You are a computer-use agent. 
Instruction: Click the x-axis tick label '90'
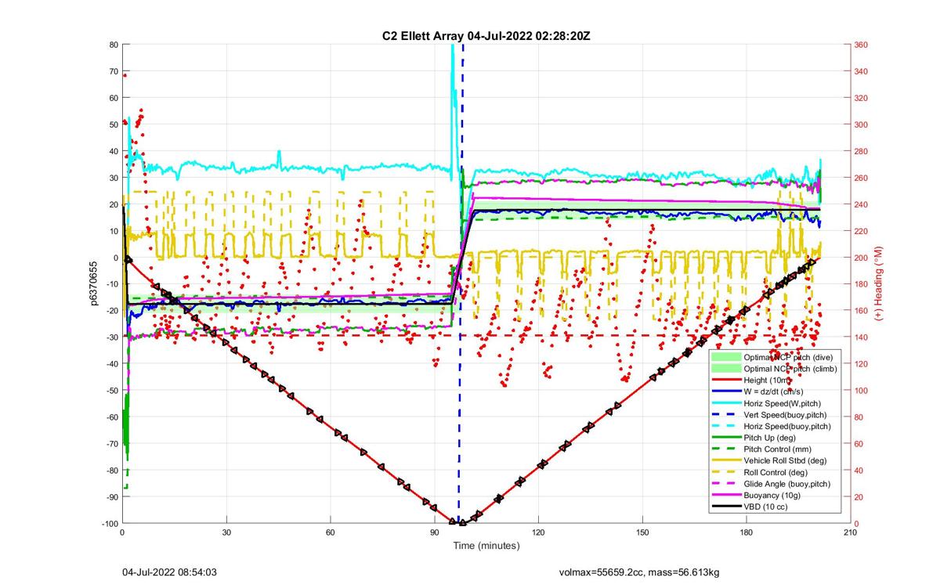(434, 532)
